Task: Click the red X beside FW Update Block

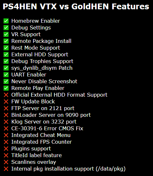Action: click(6, 101)
